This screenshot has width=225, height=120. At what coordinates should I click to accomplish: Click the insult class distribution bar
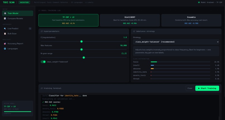181,65
